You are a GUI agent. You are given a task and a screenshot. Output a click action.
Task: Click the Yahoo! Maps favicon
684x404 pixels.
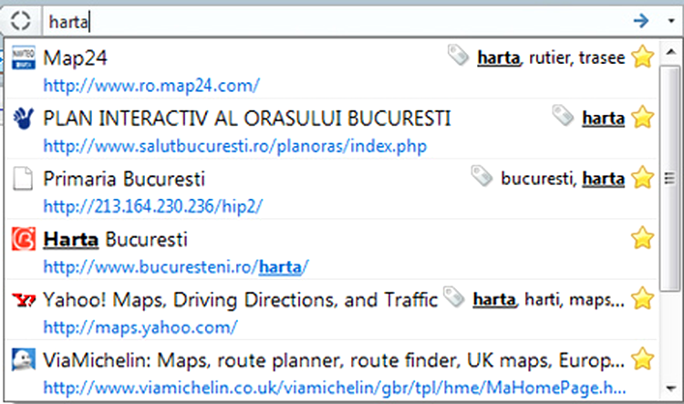[23, 300]
